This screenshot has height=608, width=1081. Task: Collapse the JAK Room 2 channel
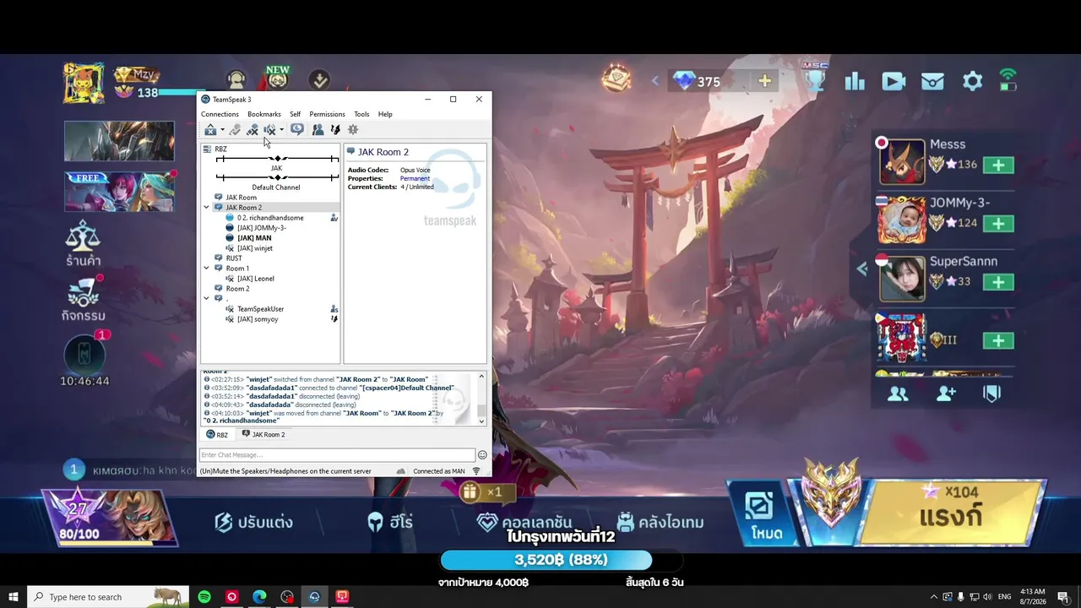pyautogui.click(x=206, y=208)
